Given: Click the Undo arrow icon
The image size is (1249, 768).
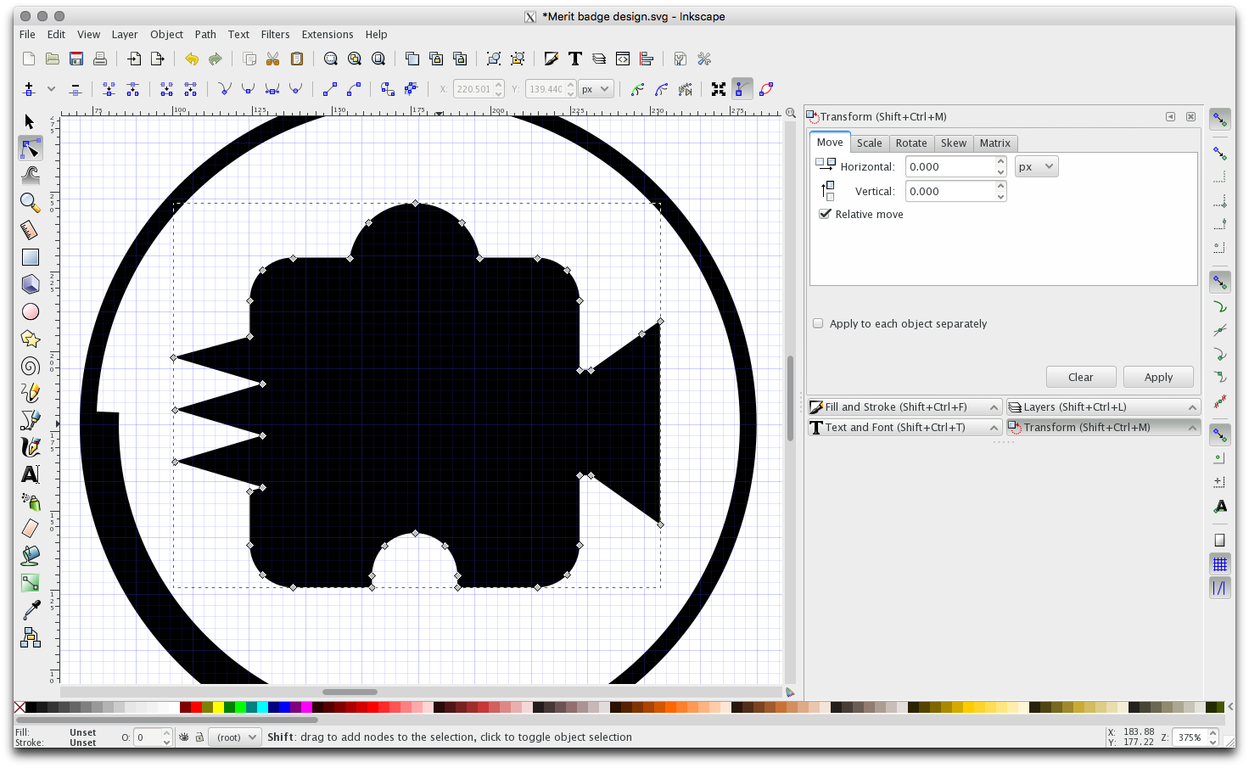Looking at the screenshot, I should (192, 59).
